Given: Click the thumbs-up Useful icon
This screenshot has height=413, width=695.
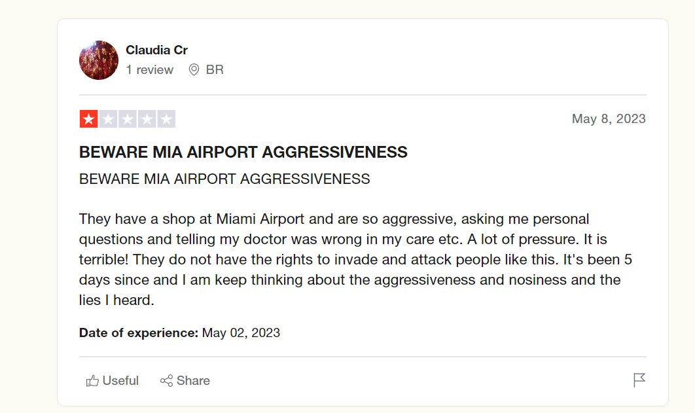Looking at the screenshot, I should 92,381.
